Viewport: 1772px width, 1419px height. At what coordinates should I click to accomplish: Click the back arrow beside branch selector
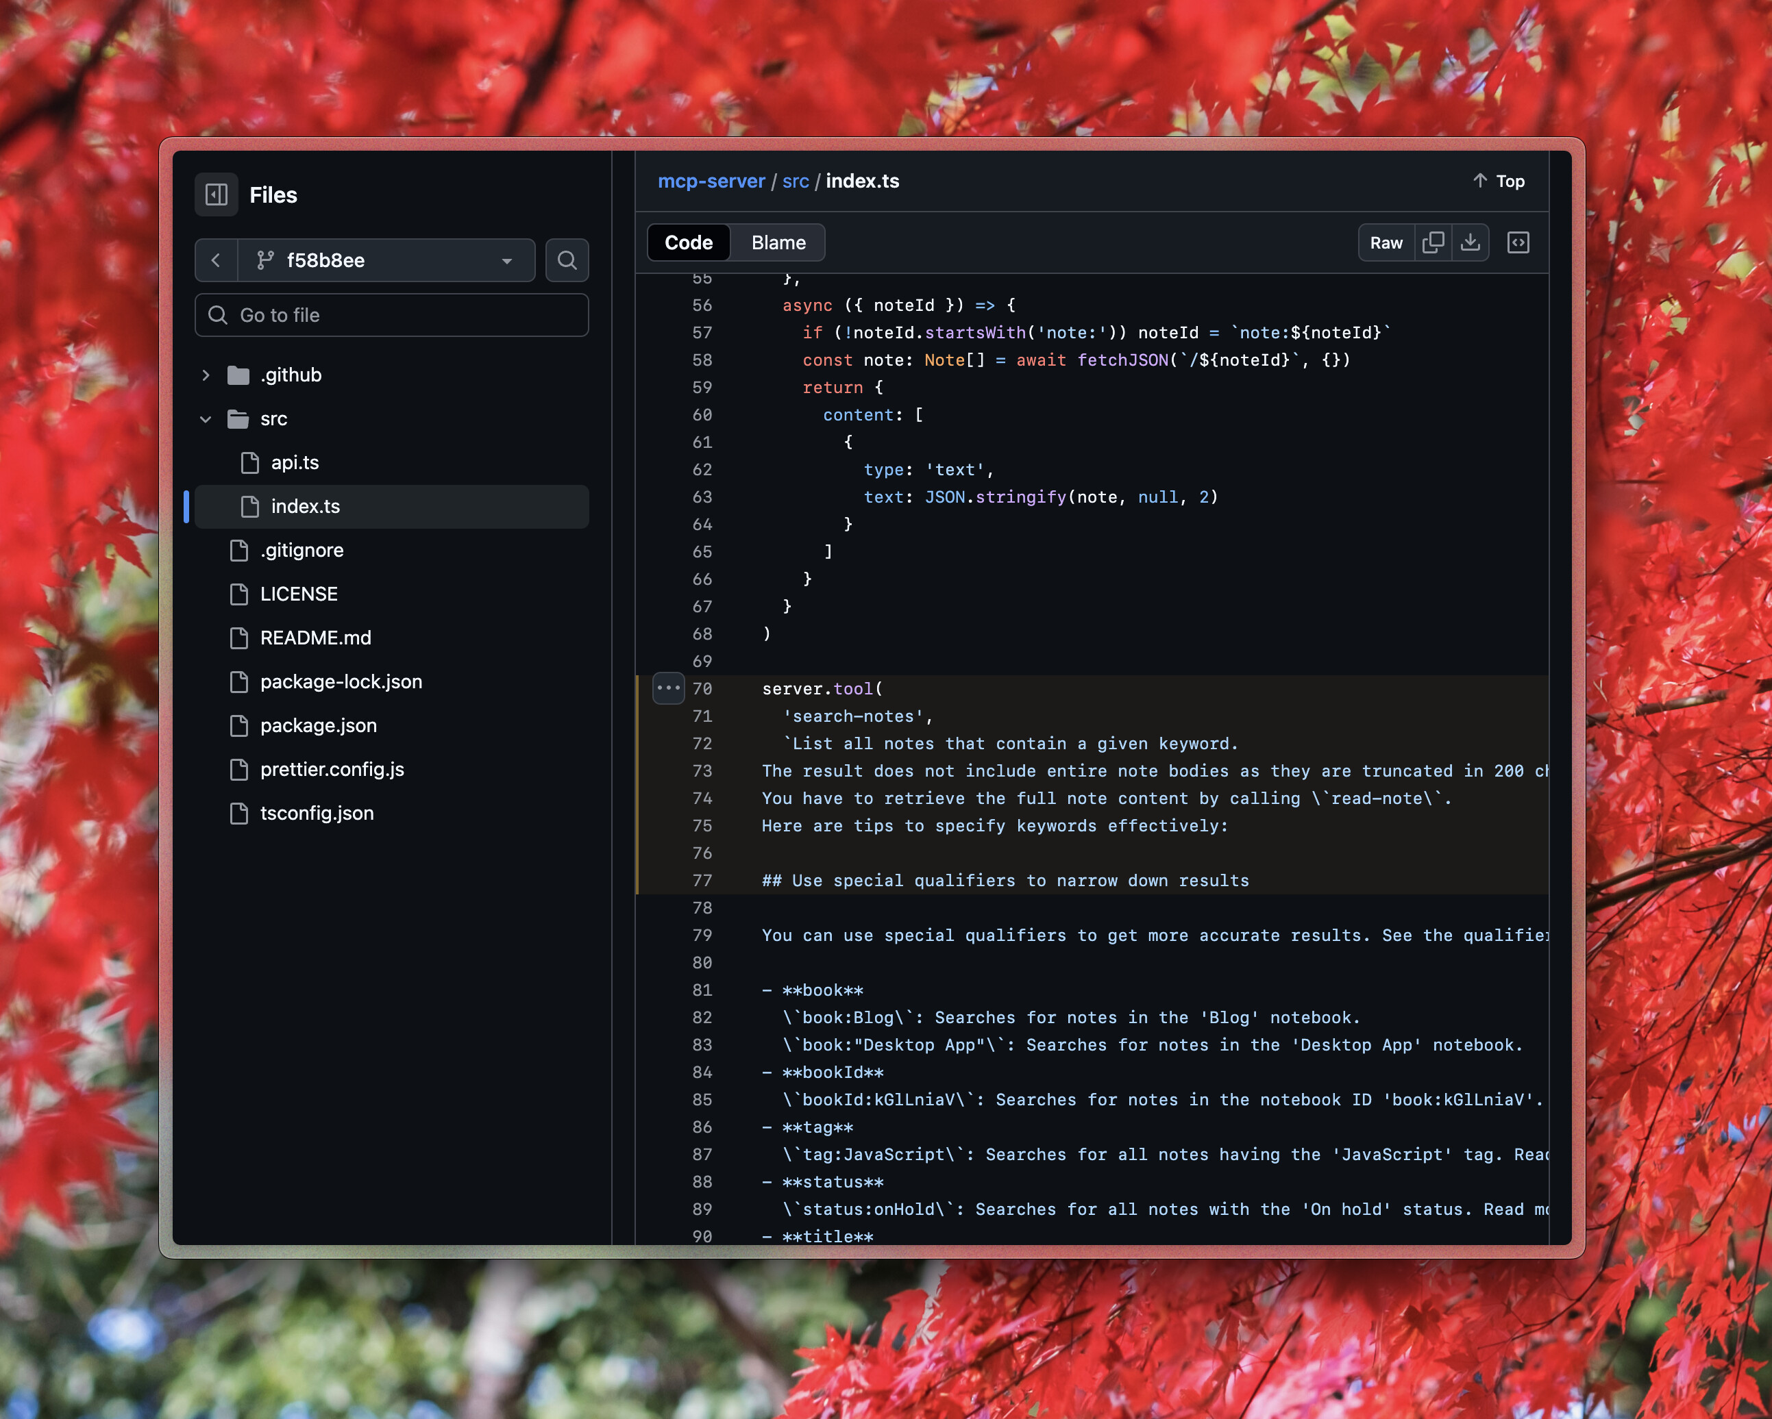tap(216, 260)
